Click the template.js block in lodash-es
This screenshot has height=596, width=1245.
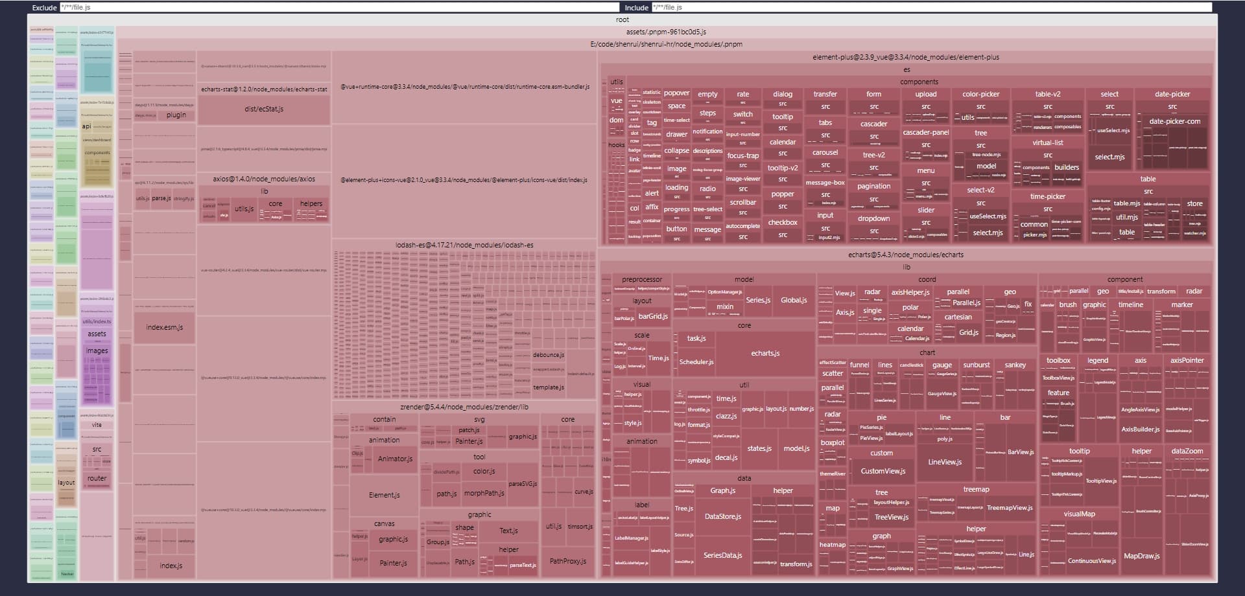click(x=549, y=387)
